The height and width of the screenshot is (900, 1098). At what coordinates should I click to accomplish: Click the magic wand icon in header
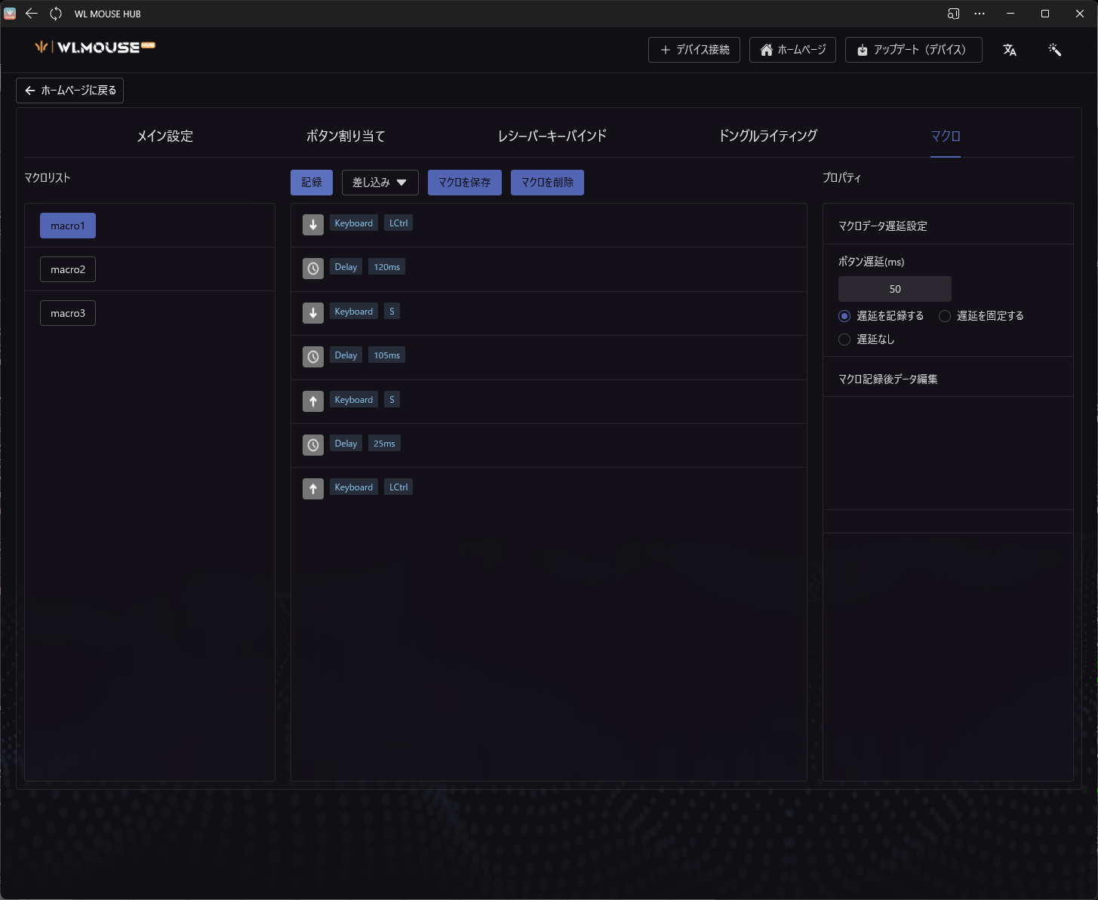[x=1055, y=50]
